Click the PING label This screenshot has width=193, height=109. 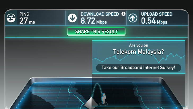[24, 14]
